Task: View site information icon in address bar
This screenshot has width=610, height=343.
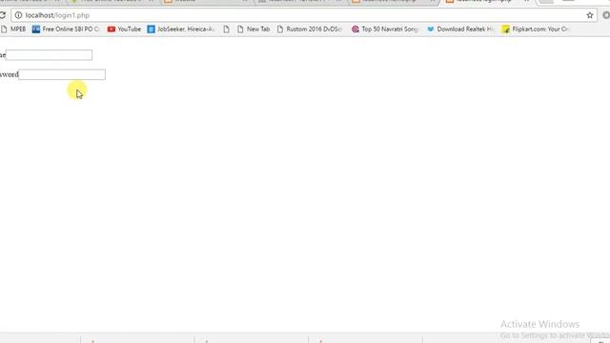Action: [x=18, y=15]
